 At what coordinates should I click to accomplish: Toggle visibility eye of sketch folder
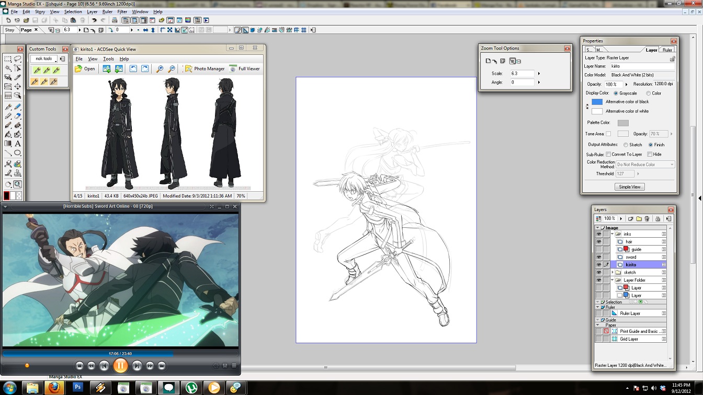click(x=599, y=272)
